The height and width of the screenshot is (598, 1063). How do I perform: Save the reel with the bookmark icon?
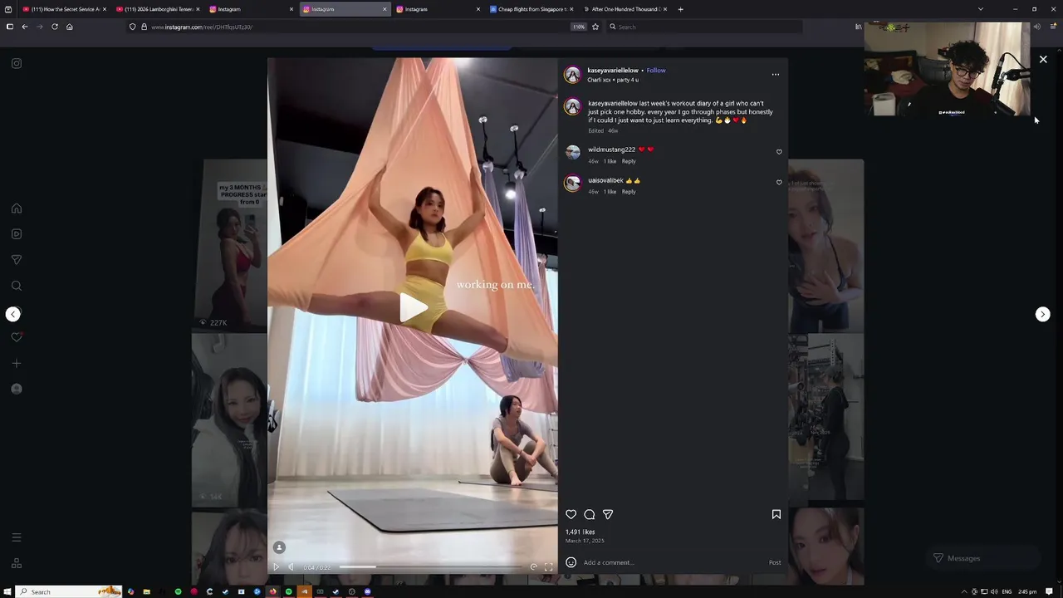tap(776, 514)
